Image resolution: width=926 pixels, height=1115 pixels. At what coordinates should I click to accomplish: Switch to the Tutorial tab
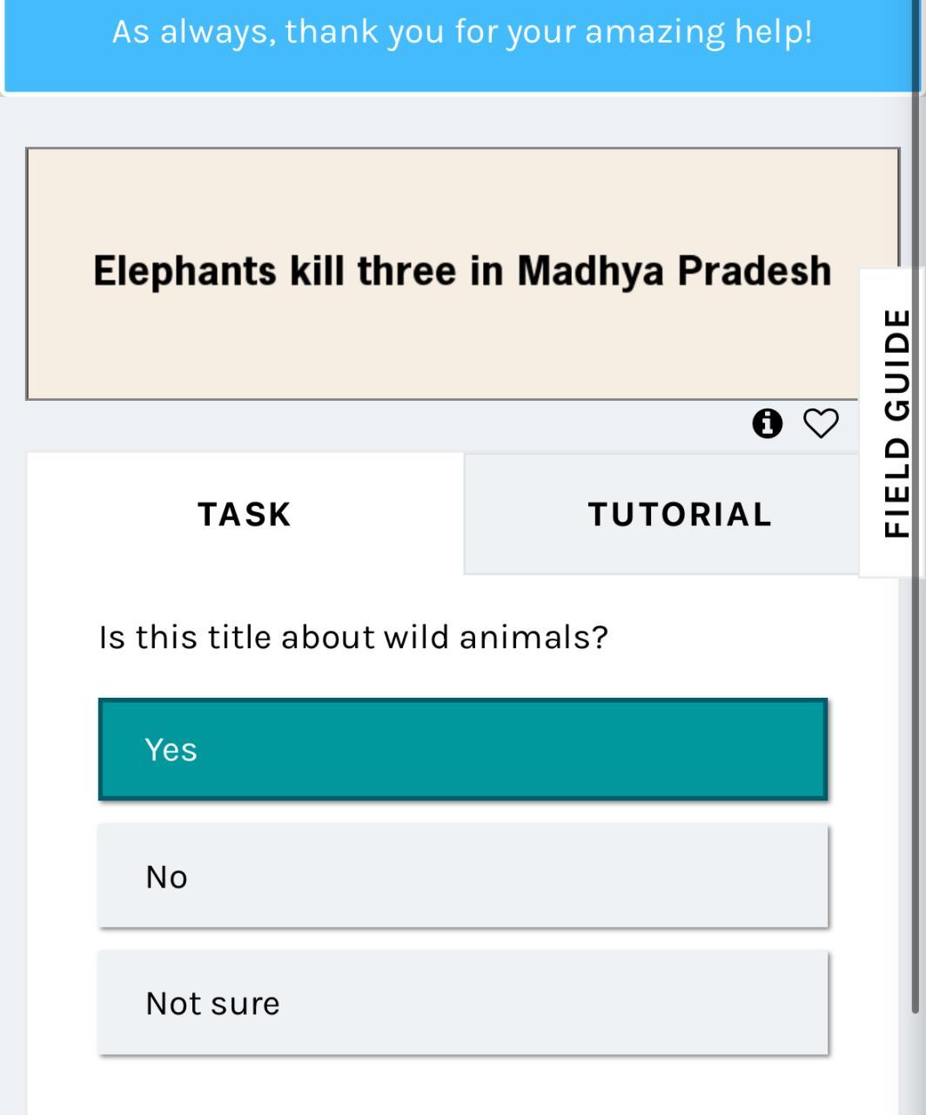coord(680,514)
